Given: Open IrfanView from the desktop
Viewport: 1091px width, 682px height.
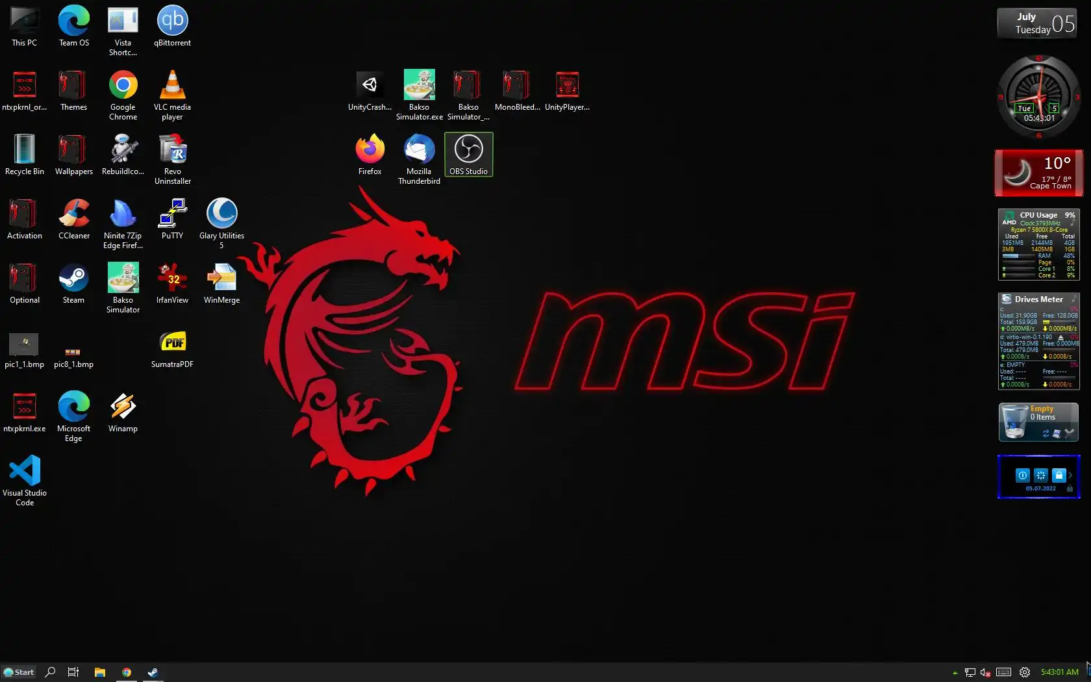Looking at the screenshot, I should coord(172,284).
